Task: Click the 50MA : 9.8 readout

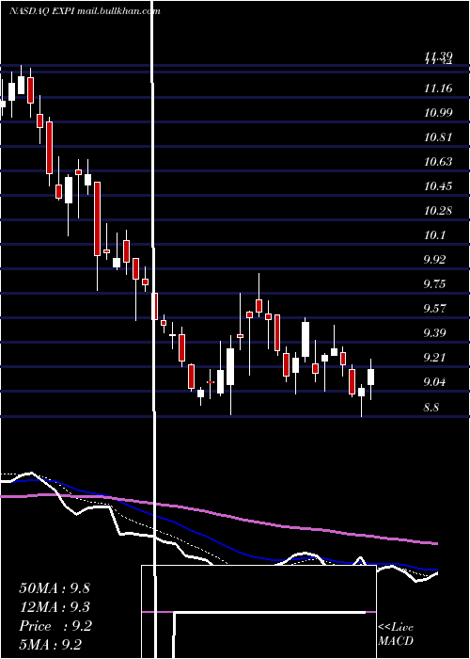Action: click(55, 588)
